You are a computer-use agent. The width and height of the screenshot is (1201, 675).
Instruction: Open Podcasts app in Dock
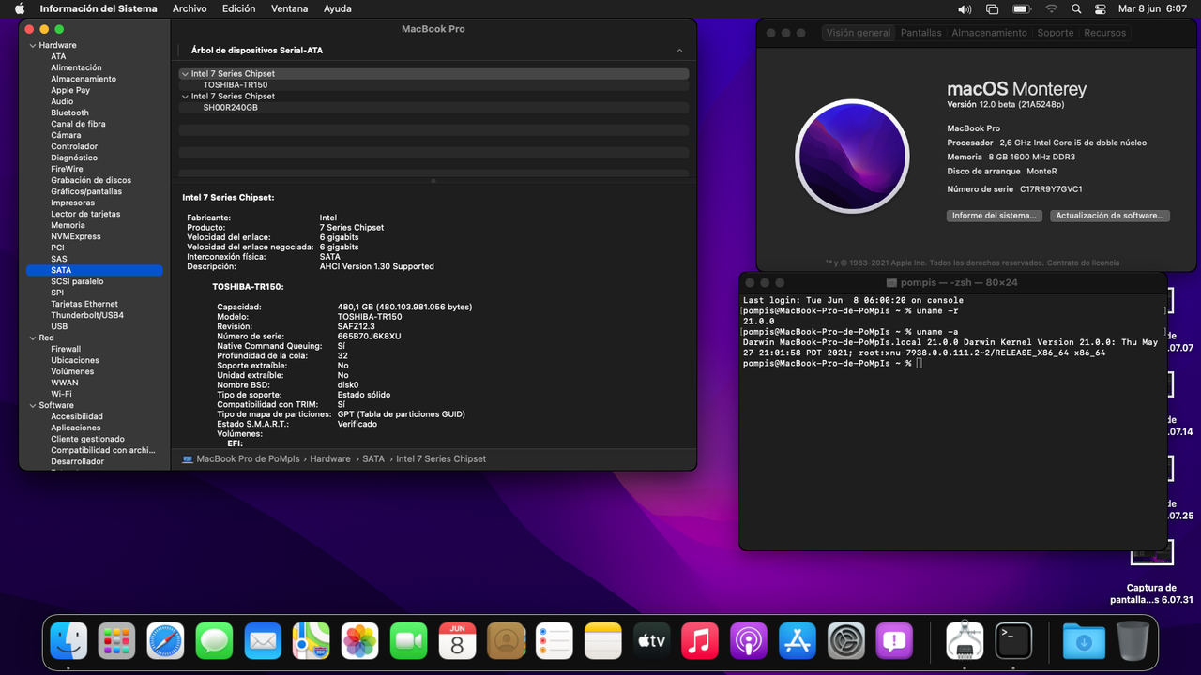749,641
